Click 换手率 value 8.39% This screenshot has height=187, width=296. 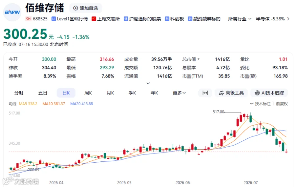point(50,76)
